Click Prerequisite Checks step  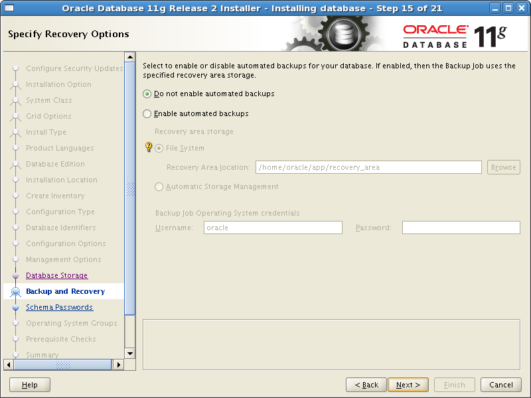[x=61, y=339]
